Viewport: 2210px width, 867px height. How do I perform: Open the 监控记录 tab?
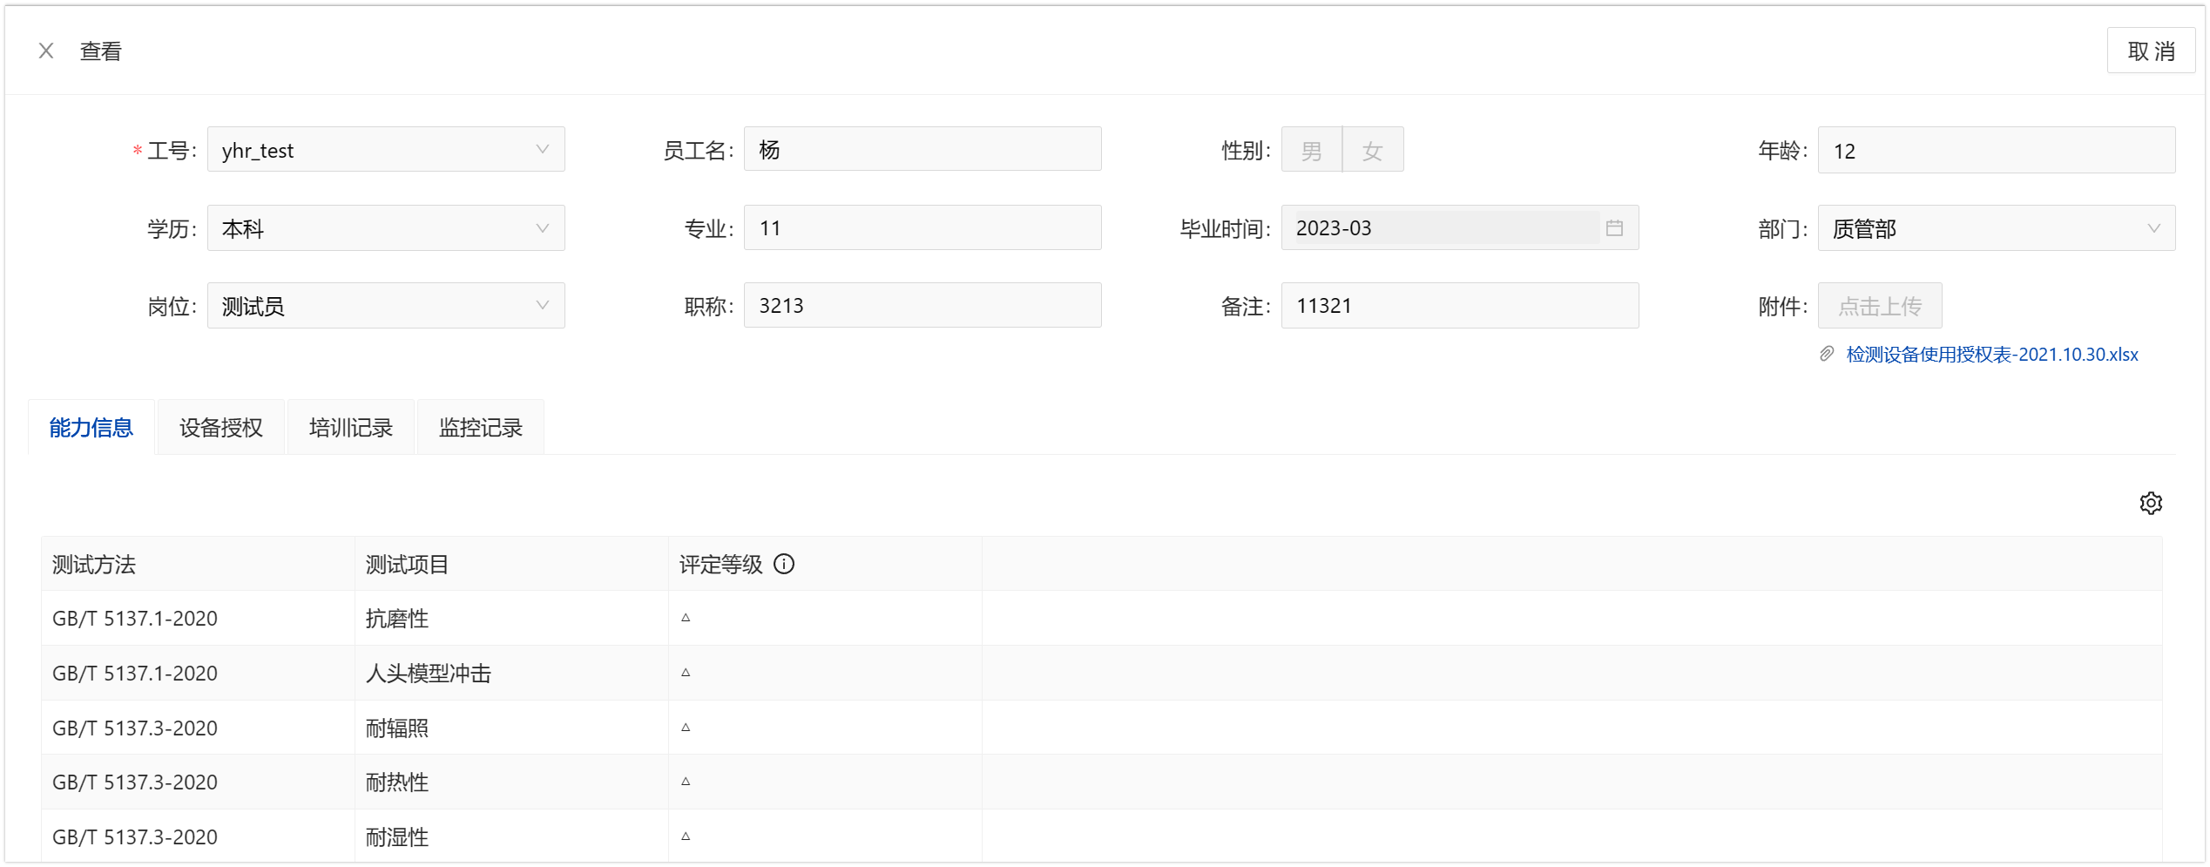click(x=481, y=428)
